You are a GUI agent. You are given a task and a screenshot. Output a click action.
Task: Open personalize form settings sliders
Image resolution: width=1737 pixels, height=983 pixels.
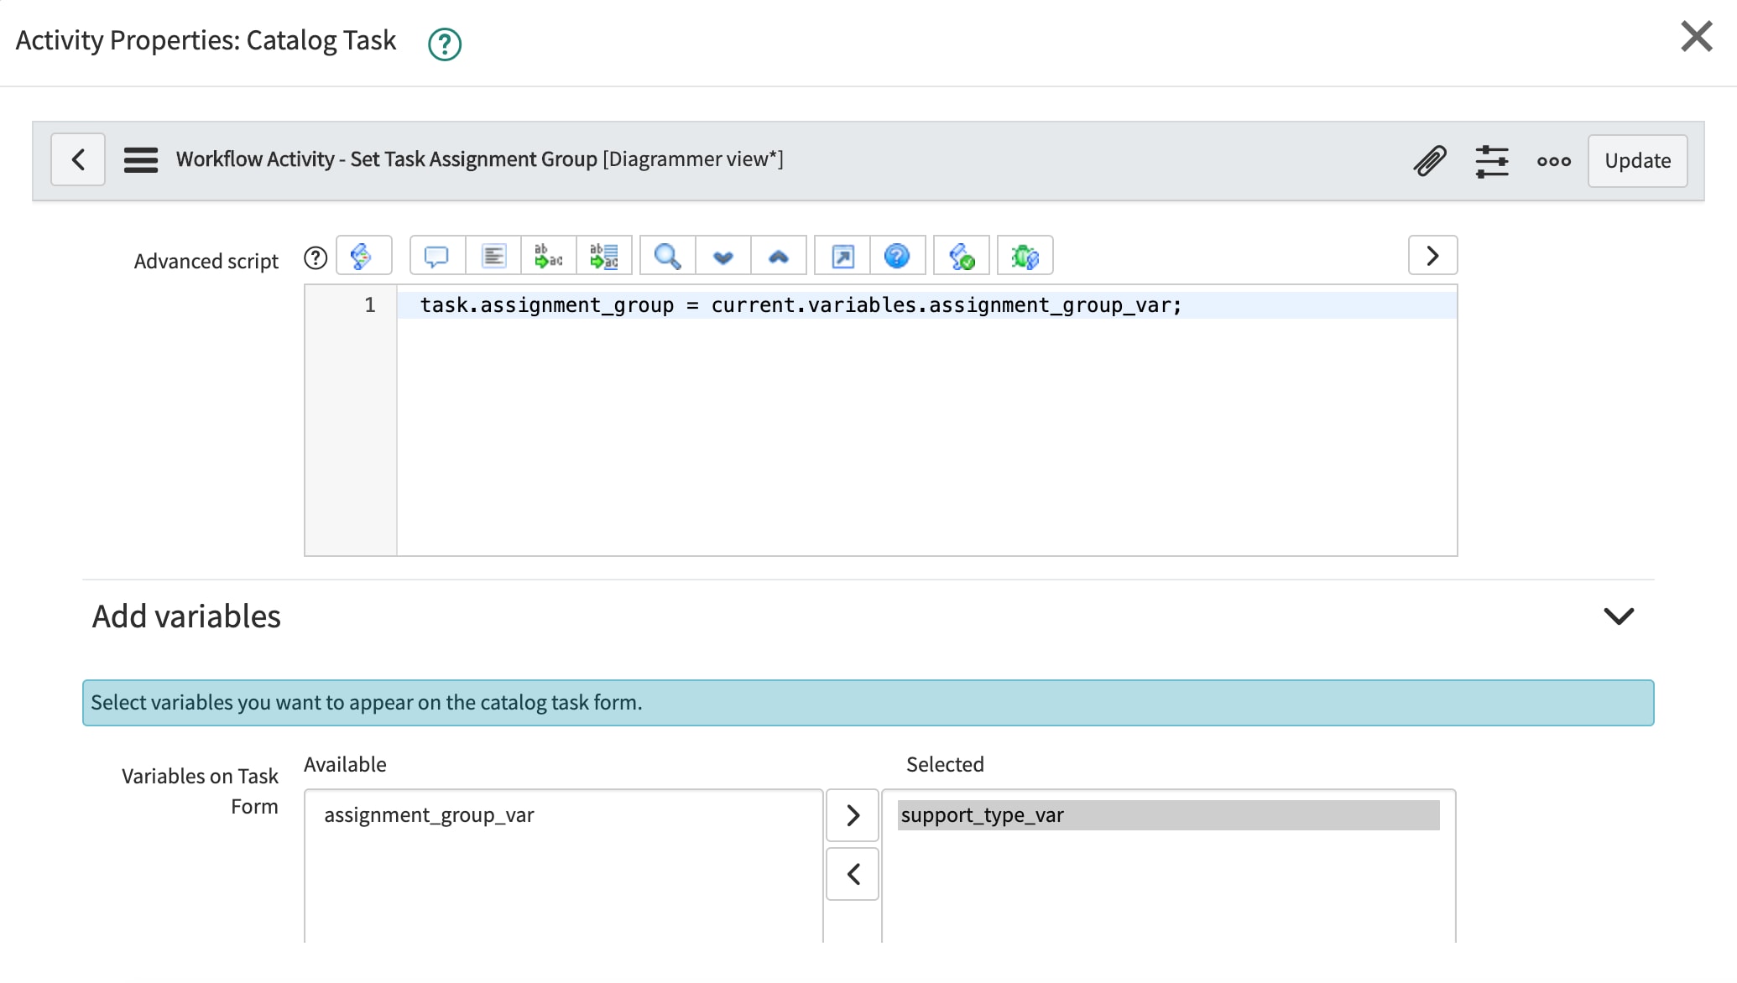(1492, 160)
